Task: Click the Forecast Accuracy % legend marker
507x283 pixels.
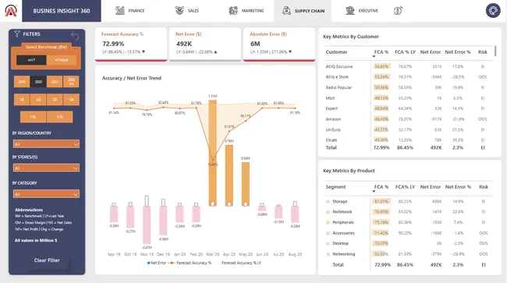Action: point(172,263)
